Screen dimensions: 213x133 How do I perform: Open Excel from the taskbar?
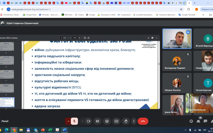click(x=50, y=130)
